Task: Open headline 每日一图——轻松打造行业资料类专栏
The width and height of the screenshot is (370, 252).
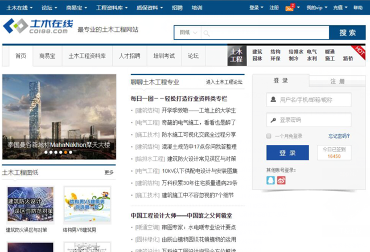Action: coord(179,99)
